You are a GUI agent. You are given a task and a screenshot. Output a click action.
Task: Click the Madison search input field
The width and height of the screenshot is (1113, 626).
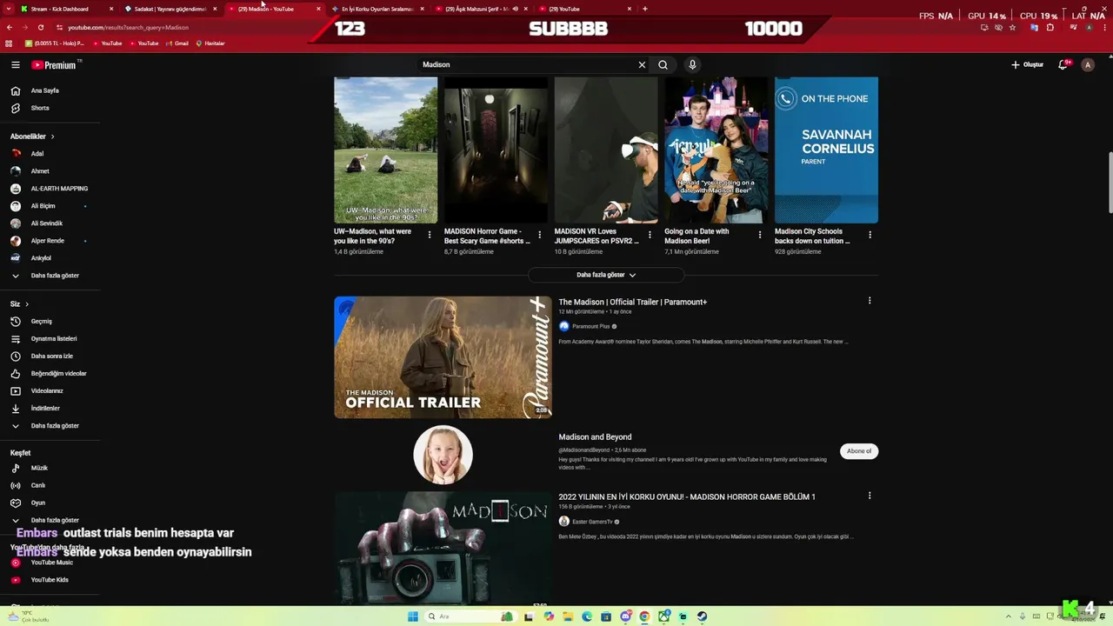(526, 64)
